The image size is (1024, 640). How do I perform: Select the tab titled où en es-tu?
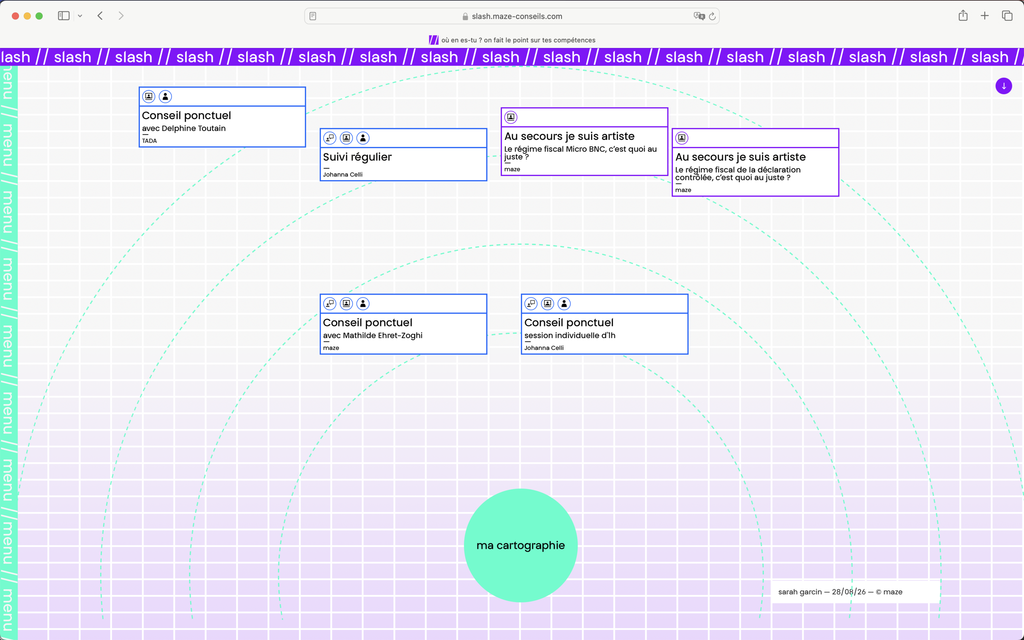tap(512, 40)
